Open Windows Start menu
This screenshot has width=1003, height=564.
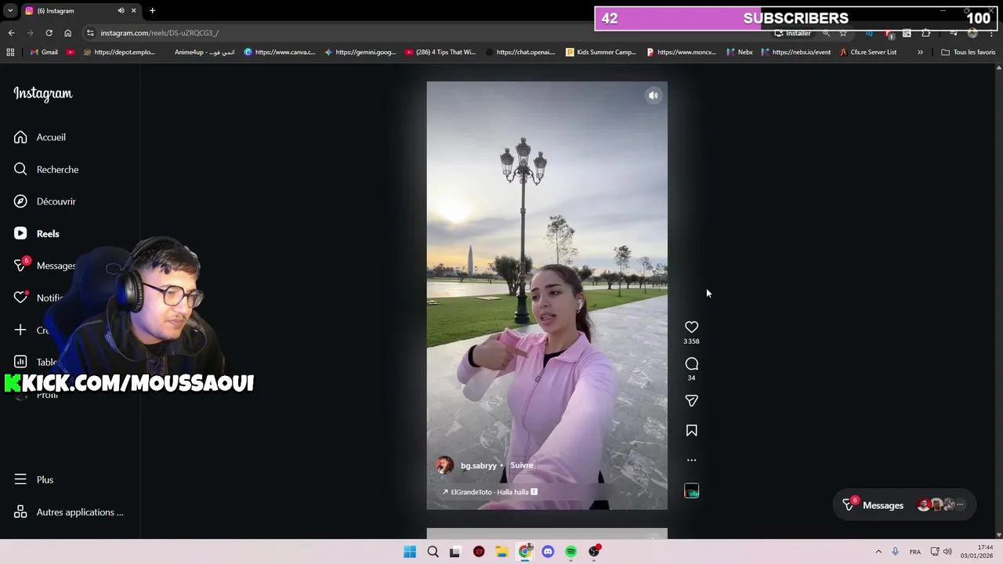tap(410, 551)
